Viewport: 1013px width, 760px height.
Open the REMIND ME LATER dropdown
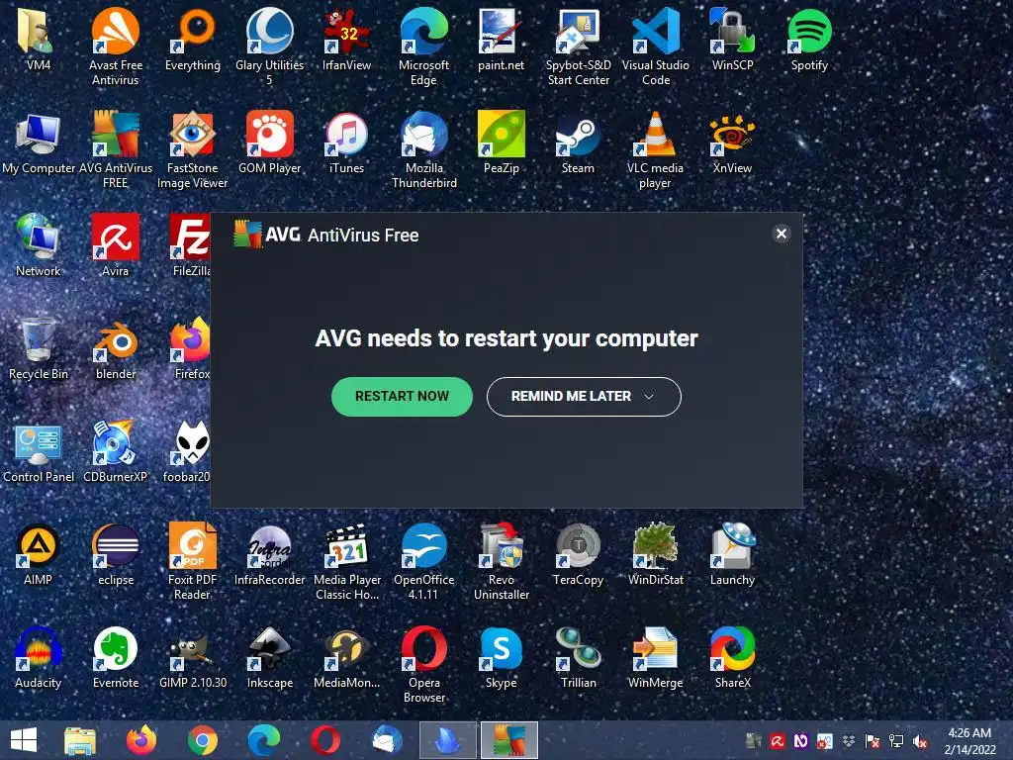584,396
